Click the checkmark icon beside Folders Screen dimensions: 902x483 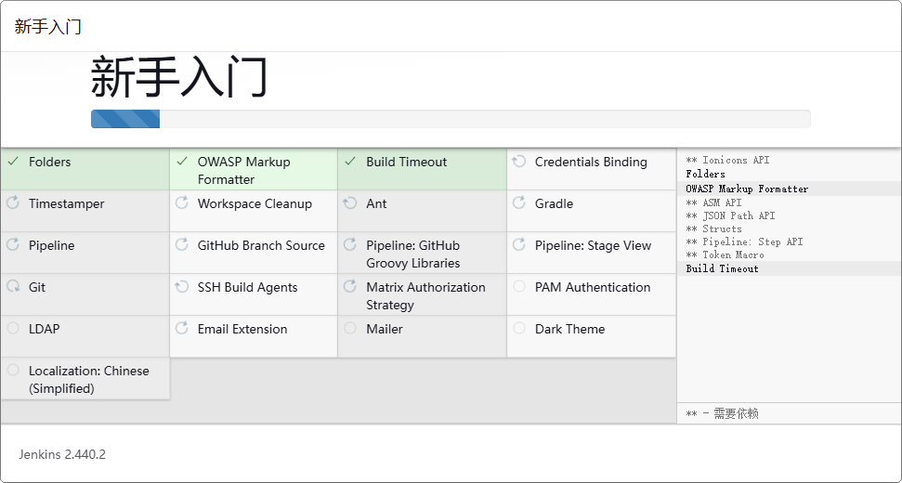[x=13, y=162]
